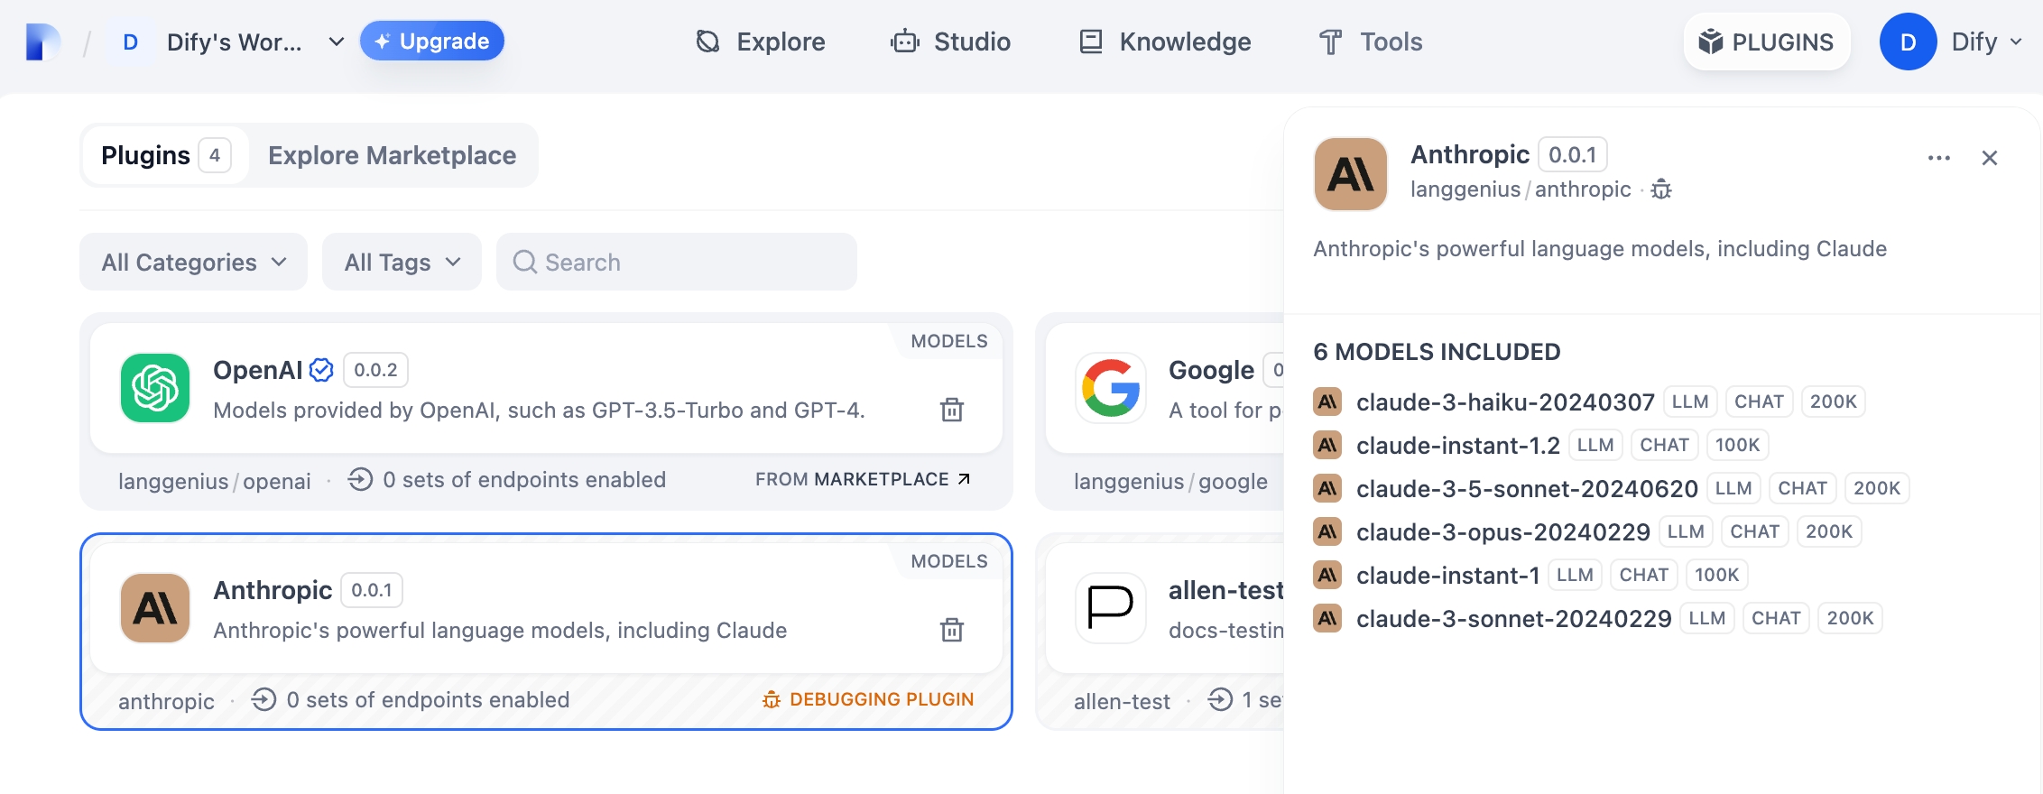
Task: Click the Google plugin logo
Action: [x=1110, y=388]
